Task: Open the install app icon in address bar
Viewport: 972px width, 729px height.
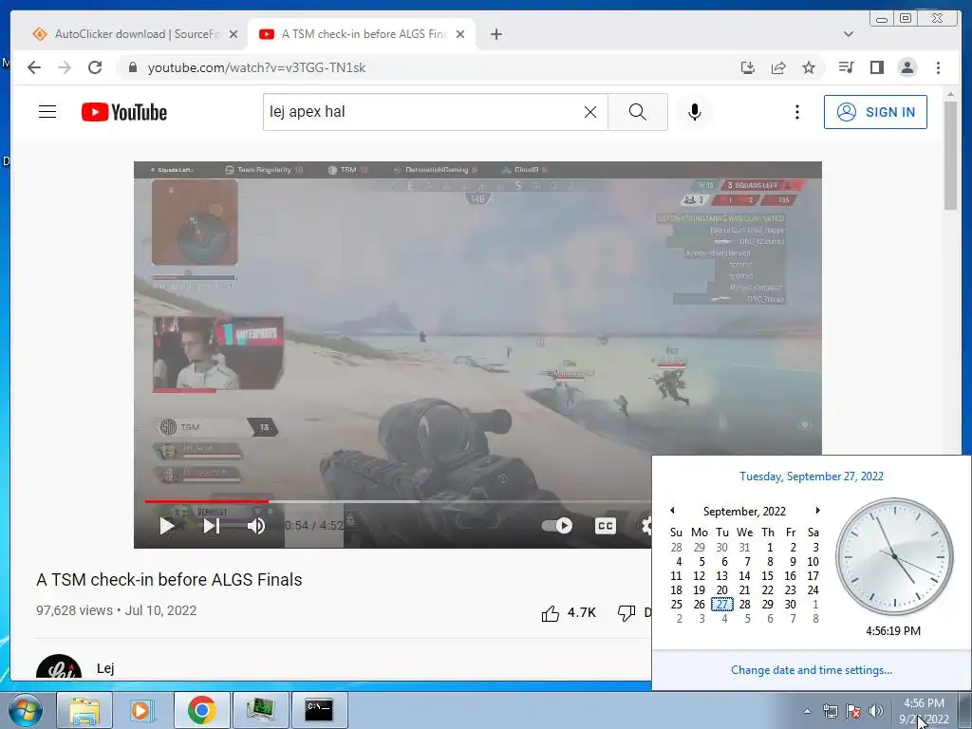Action: pos(748,67)
